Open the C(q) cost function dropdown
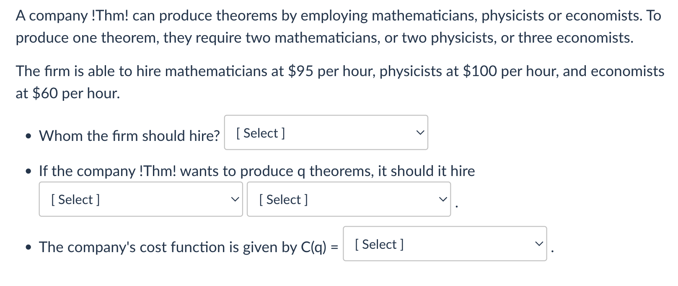This screenshot has width=678, height=286. (x=445, y=244)
